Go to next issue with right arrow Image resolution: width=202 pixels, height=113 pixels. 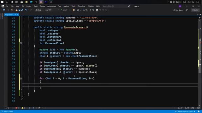(33, 108)
